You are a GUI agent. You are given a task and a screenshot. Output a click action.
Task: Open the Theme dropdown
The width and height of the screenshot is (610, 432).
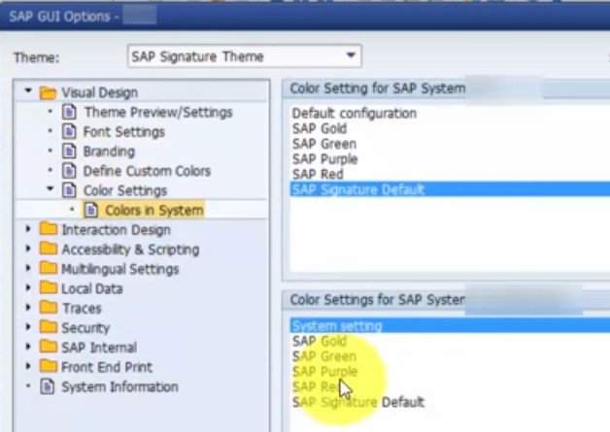[x=245, y=56]
